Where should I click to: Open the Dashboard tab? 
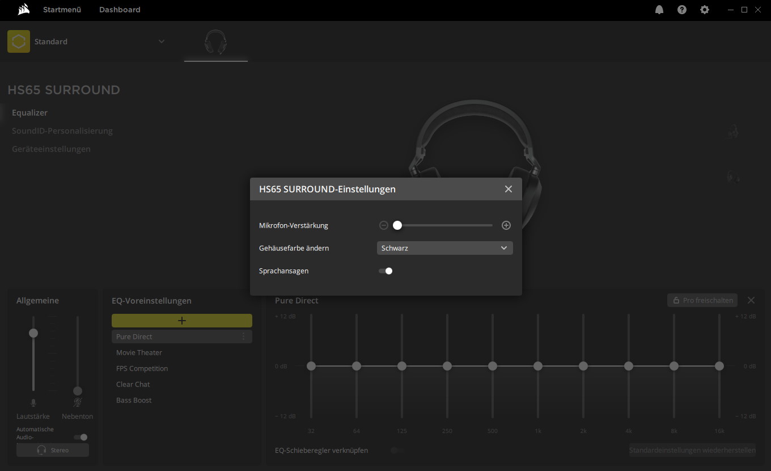tap(120, 10)
